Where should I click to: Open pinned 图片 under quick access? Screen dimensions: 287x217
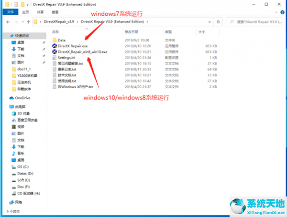pos(21,62)
